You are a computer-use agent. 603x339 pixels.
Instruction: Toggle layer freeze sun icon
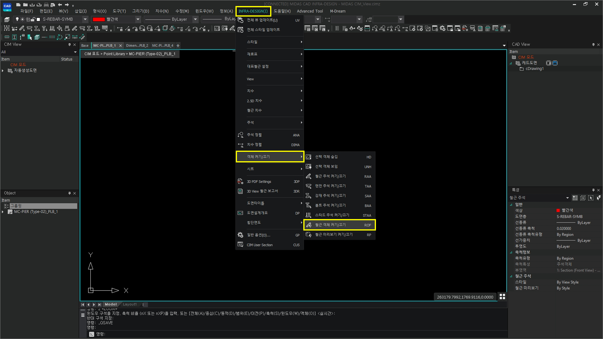pos(22,19)
